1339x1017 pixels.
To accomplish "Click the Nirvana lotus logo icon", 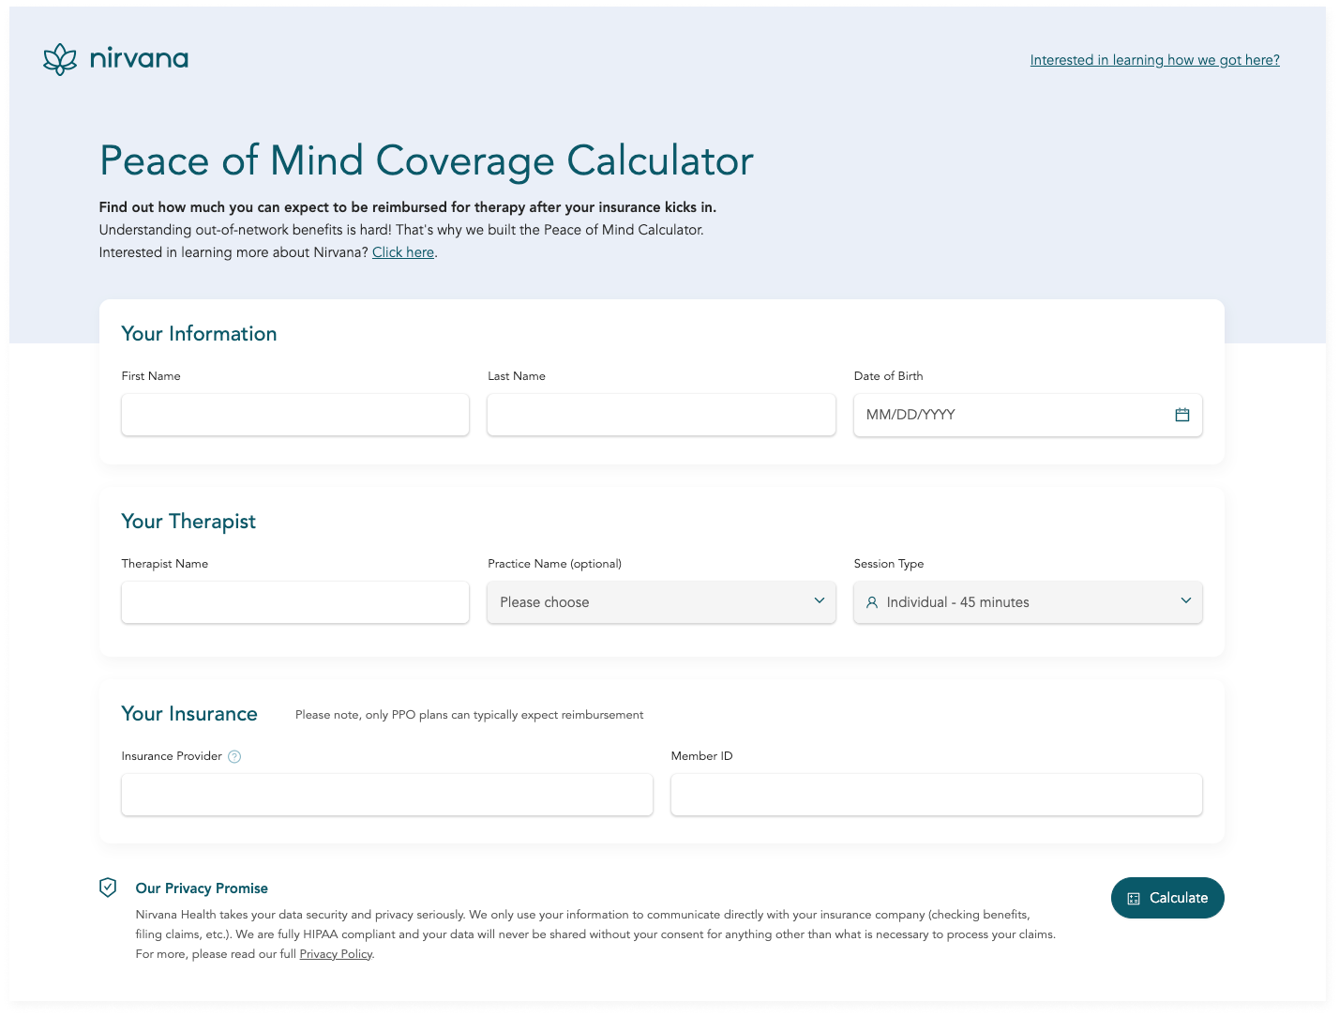I will click(x=60, y=59).
